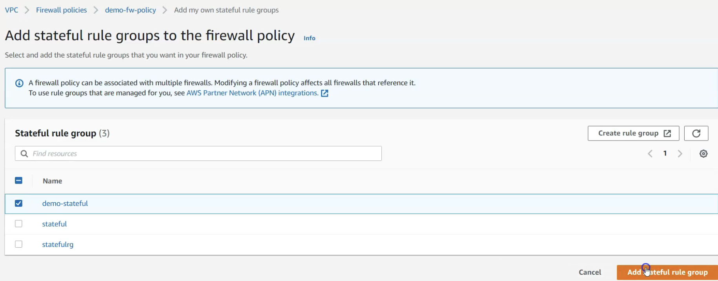
Task: Navigate to Firewall policies breadcrumb
Action: point(61,10)
